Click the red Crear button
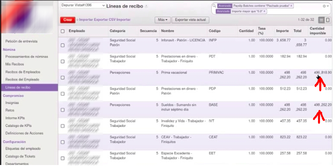The image size is (335, 168). 68,20
